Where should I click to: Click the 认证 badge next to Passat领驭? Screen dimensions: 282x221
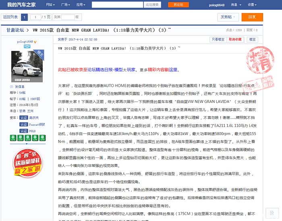(24, 125)
